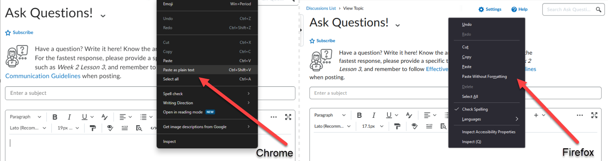Viewport: 608px width, 161px height.
Task: Click the align icon in Firefox editor
Action: click(427, 115)
